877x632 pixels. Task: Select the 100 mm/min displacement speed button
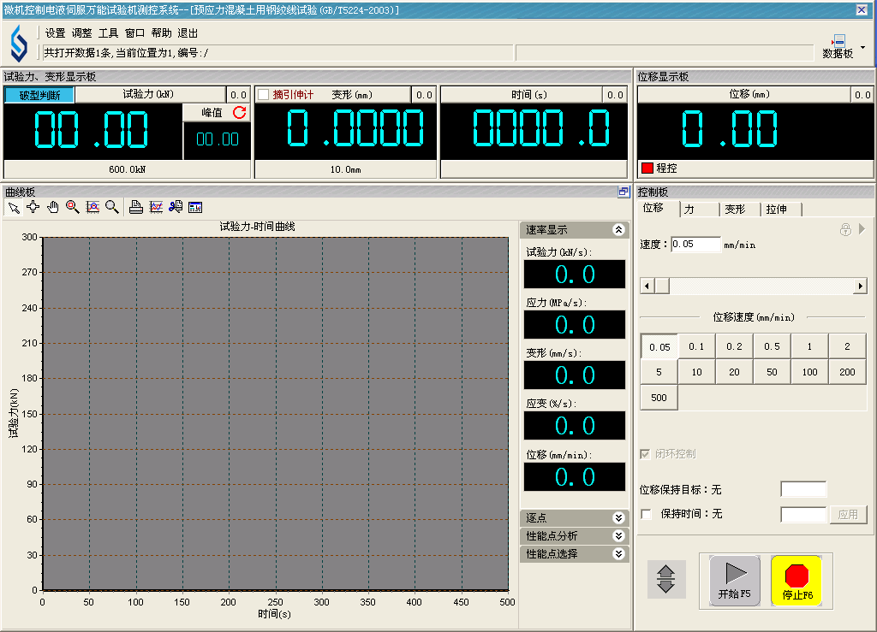[x=809, y=372]
